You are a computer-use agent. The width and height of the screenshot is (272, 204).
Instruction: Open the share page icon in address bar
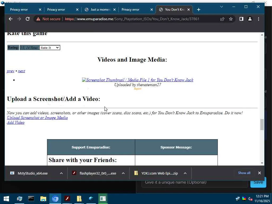[222, 19]
